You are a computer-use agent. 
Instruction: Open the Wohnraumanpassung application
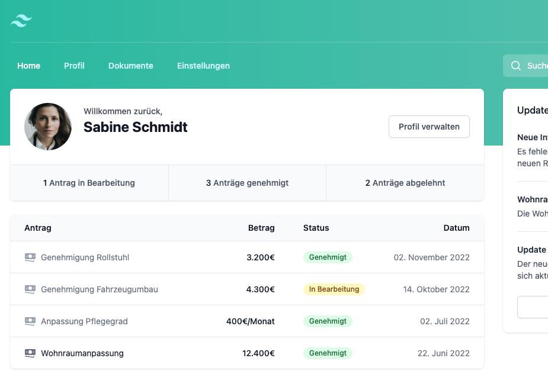(82, 353)
